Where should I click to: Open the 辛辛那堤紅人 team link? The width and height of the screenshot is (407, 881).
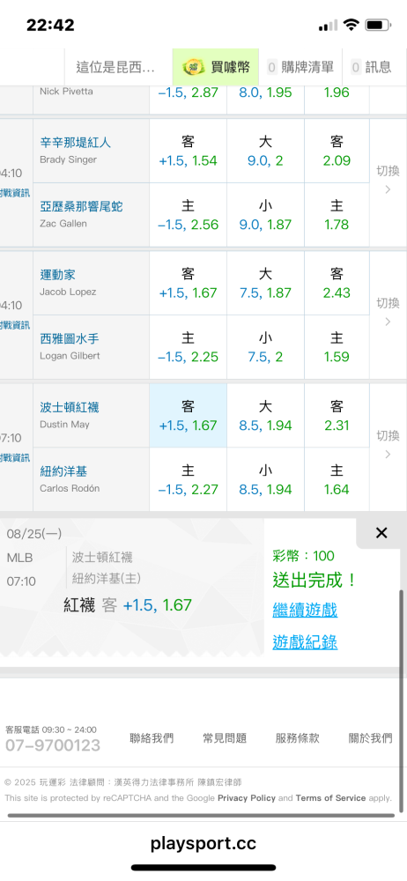[76, 143]
